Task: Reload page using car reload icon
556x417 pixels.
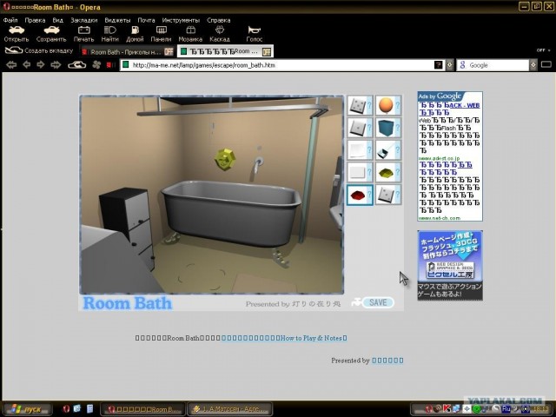Action: [x=77, y=64]
